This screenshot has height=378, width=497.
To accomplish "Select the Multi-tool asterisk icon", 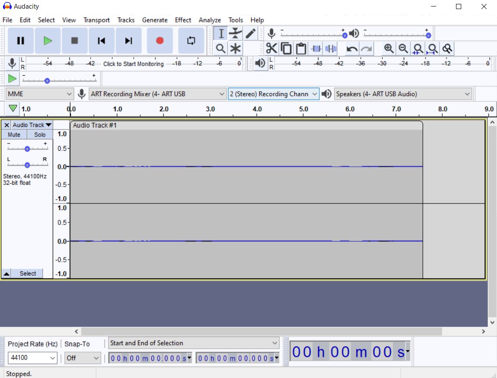I will pos(236,48).
